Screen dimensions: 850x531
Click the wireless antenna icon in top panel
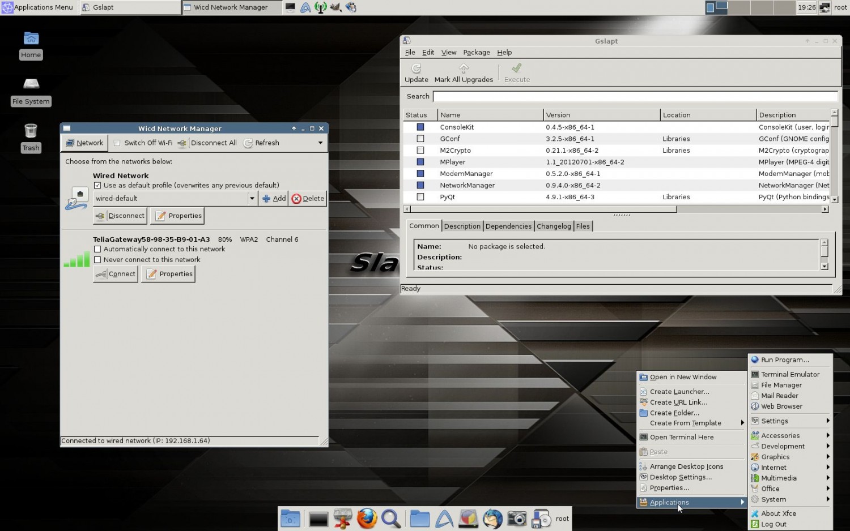320,7
